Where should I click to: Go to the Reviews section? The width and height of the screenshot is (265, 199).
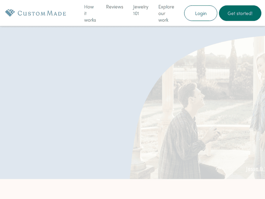click(x=114, y=7)
